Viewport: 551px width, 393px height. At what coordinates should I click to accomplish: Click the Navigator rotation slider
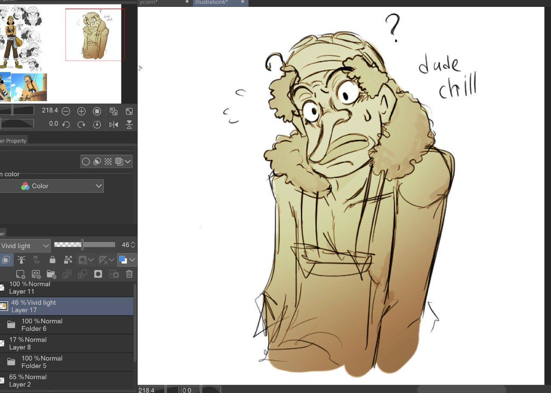pos(17,124)
